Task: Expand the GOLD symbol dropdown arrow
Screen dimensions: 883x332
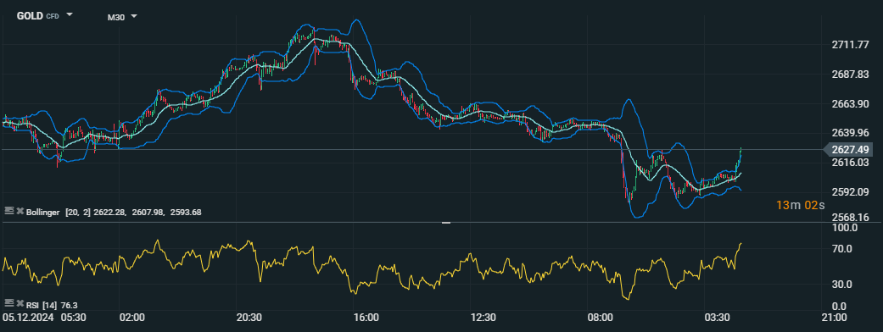Action: pos(70,15)
